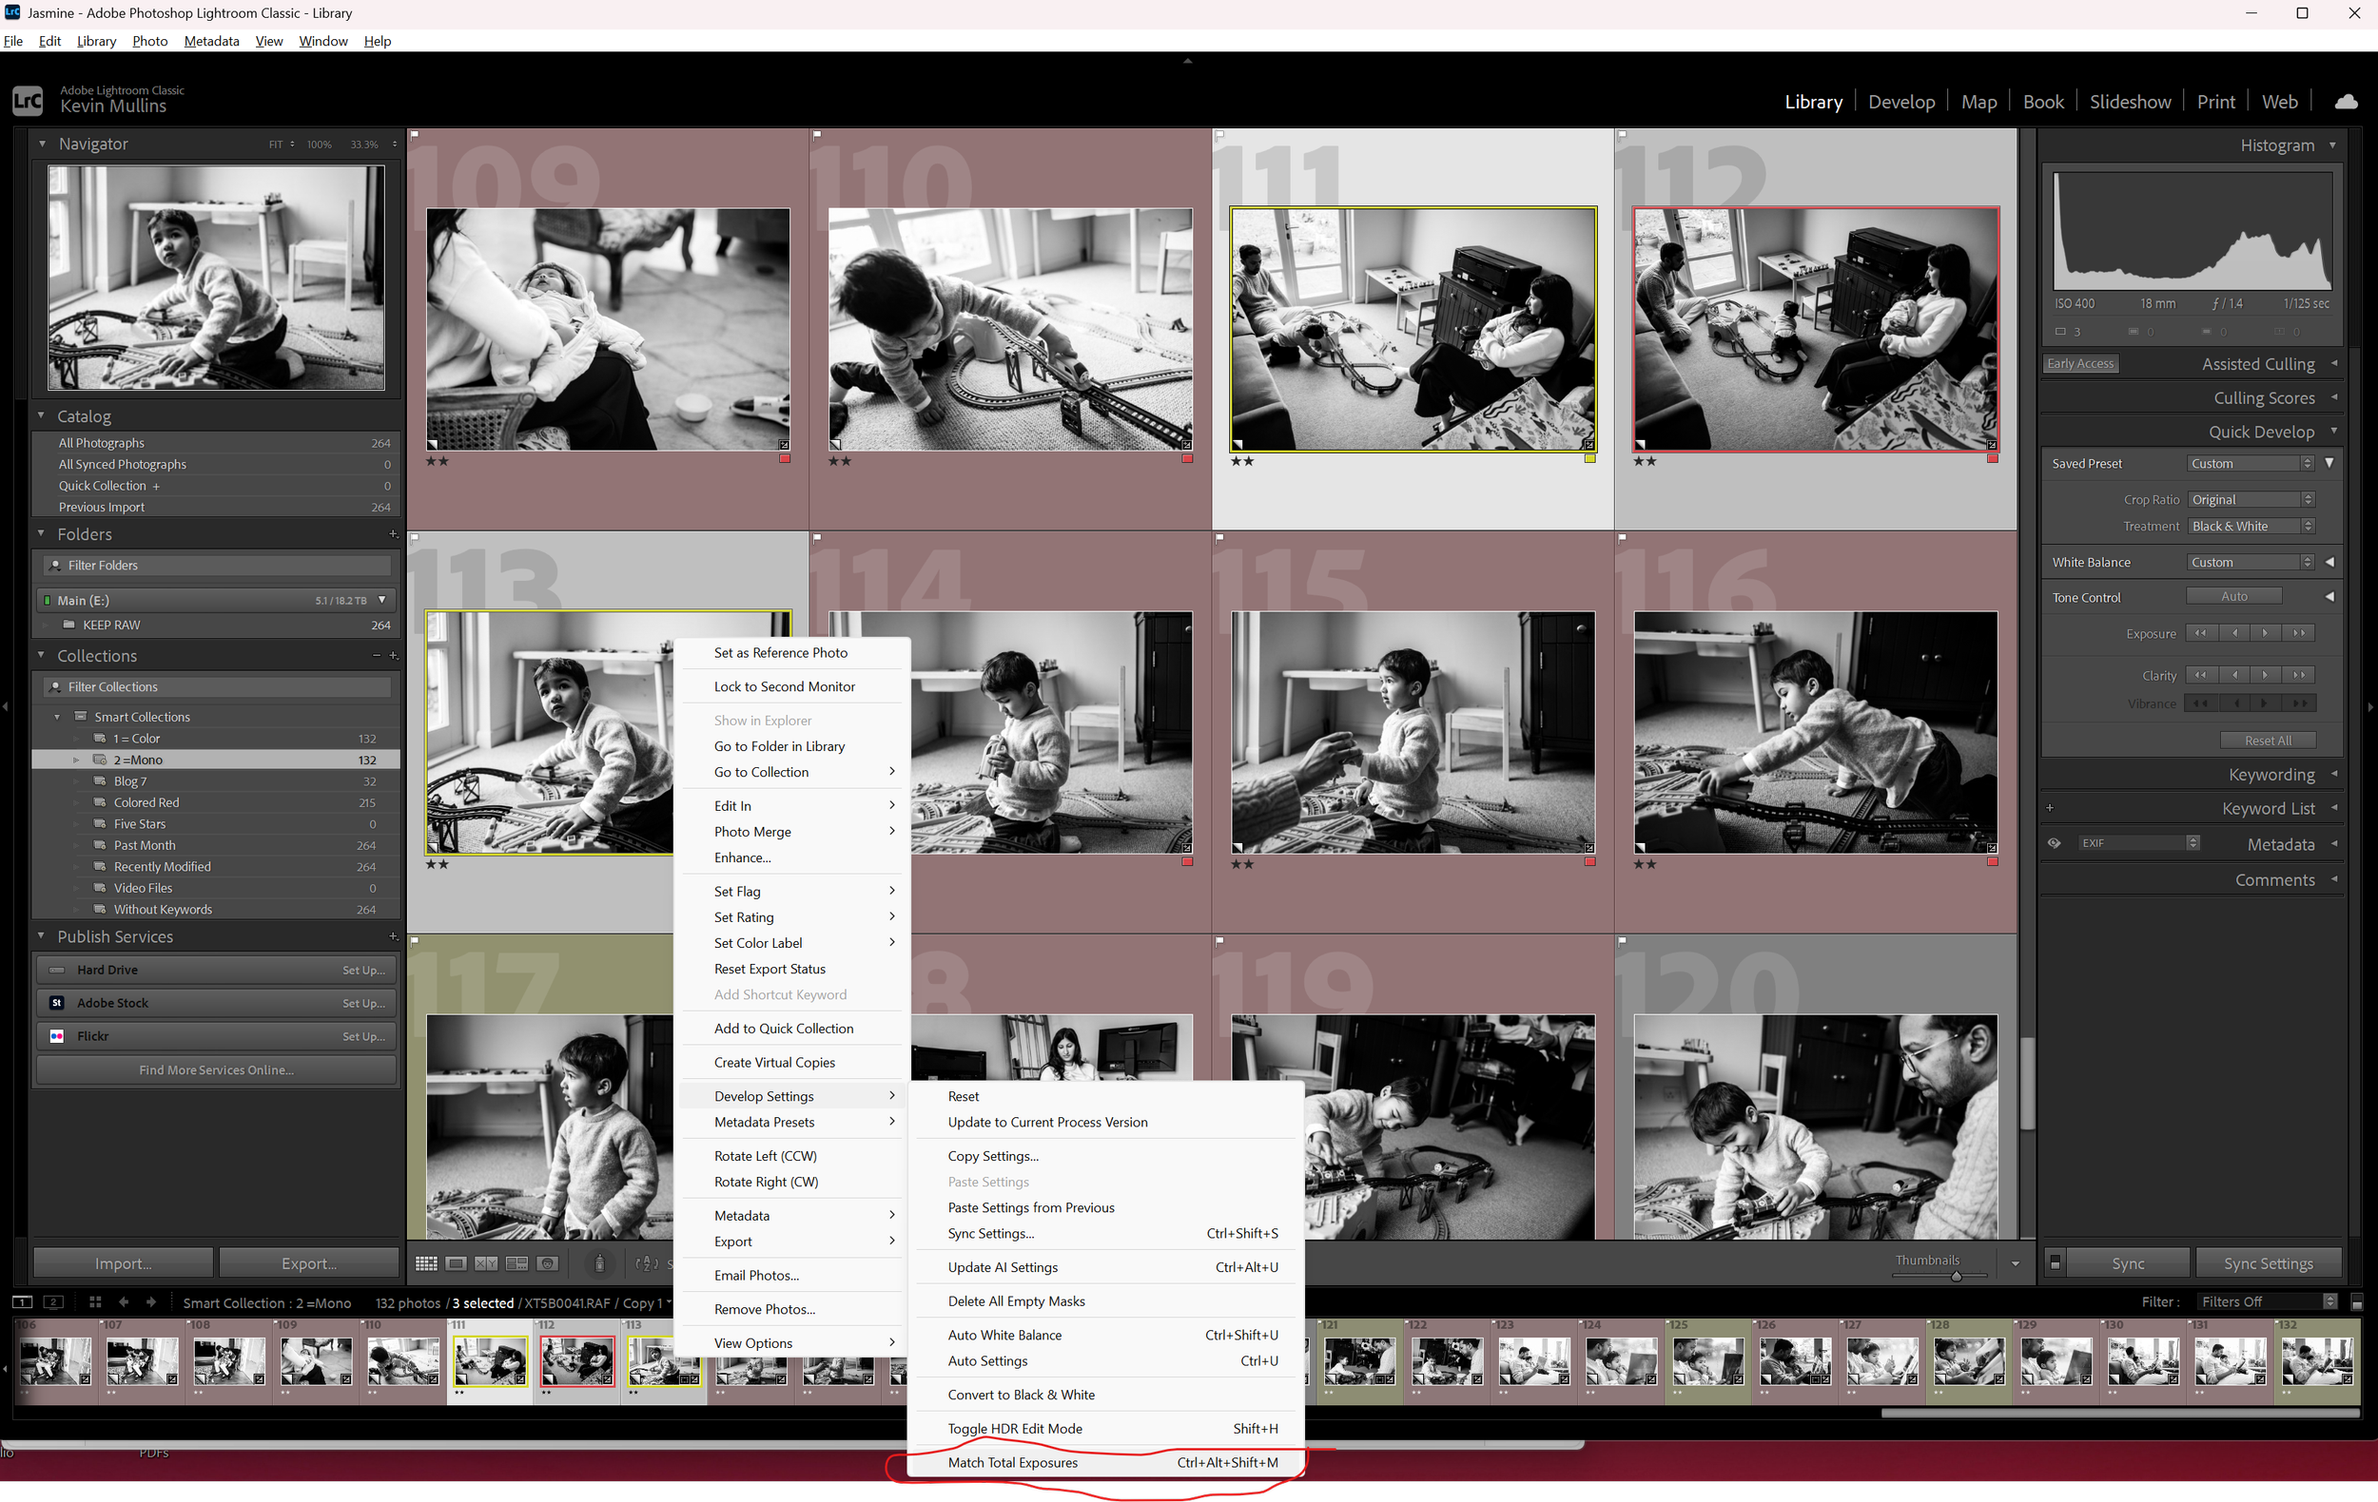Open People view from the toolbar
The width and height of the screenshot is (2378, 1502).
(548, 1262)
